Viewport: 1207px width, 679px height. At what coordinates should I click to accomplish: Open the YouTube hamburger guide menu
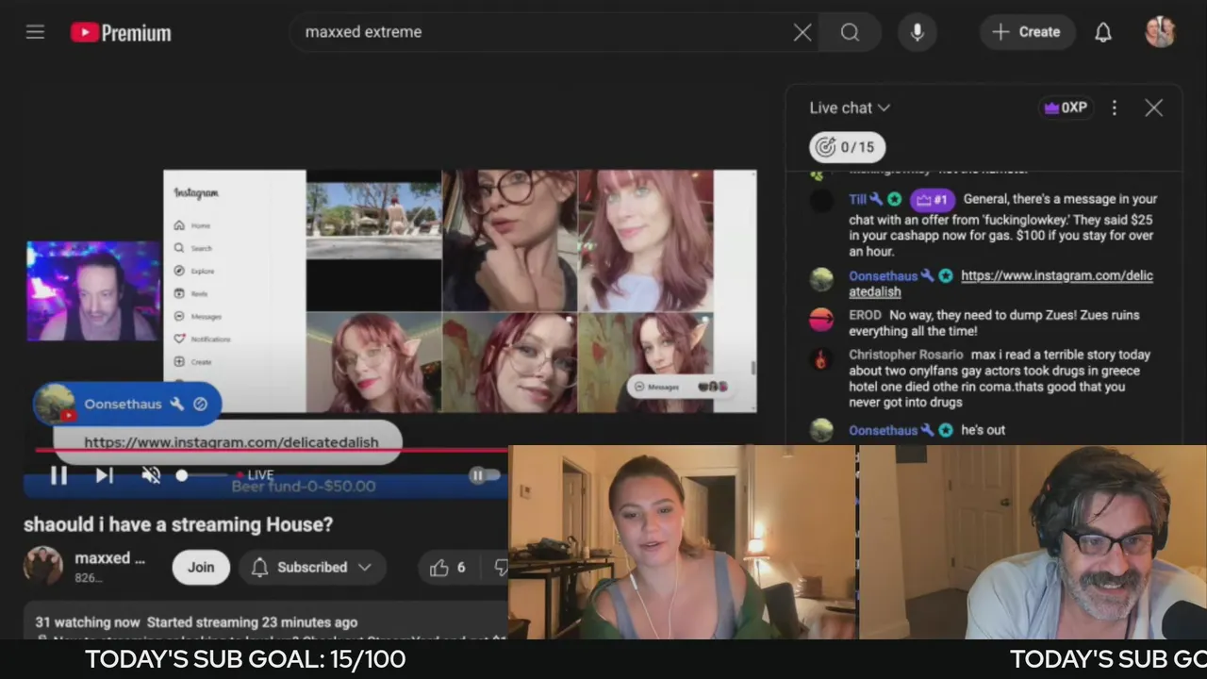pos(35,32)
